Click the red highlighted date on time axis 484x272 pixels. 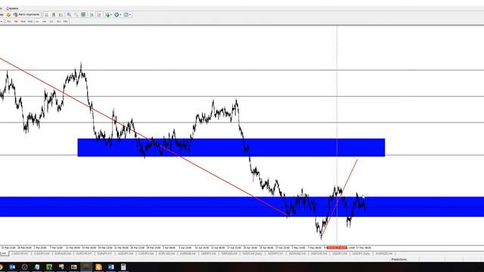(x=337, y=248)
